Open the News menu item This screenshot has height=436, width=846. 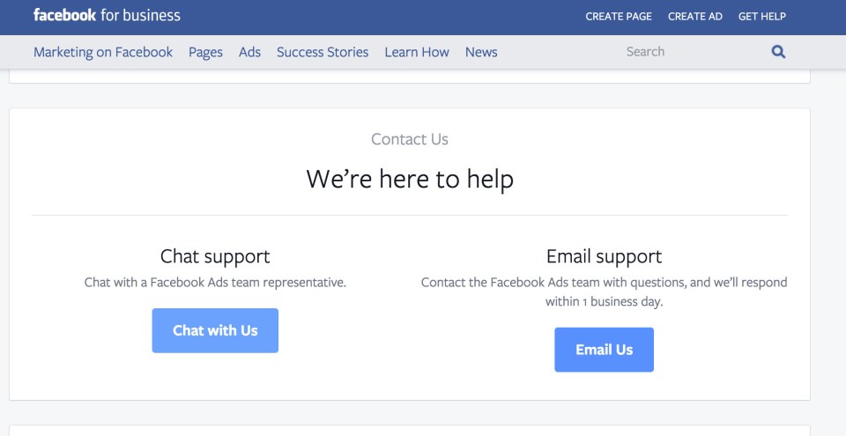[481, 52]
